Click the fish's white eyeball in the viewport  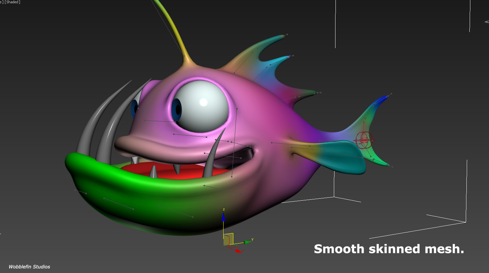coord(200,105)
